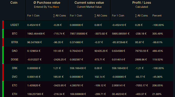Click the green indicator bar beside BTC
Image resolution: width=175 pixels, height=97 pixels.
point(3,34)
